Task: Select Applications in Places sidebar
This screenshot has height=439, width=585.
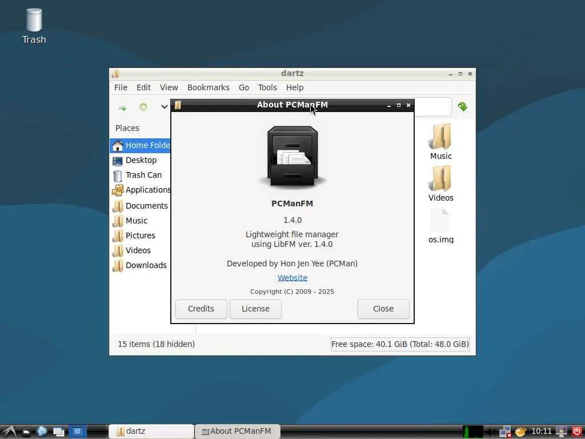Action: click(141, 190)
